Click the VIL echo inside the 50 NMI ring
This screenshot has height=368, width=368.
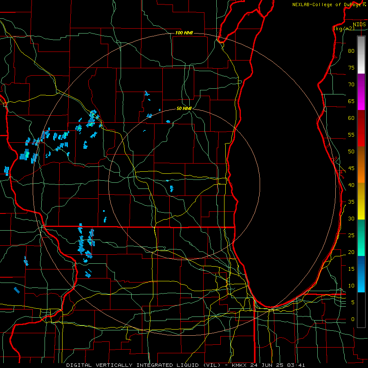coord(171,188)
